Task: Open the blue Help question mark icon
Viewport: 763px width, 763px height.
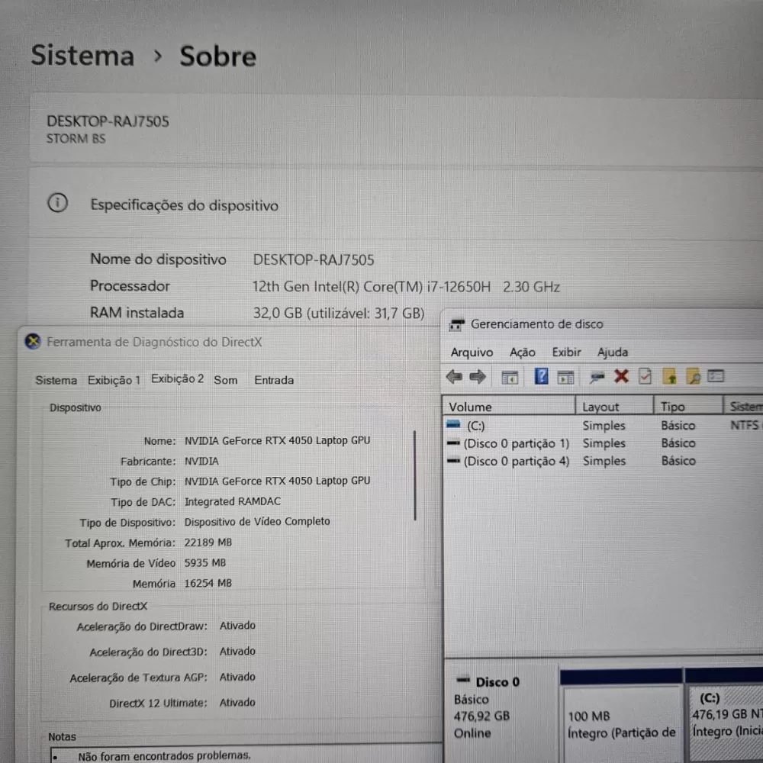Action: [x=541, y=376]
